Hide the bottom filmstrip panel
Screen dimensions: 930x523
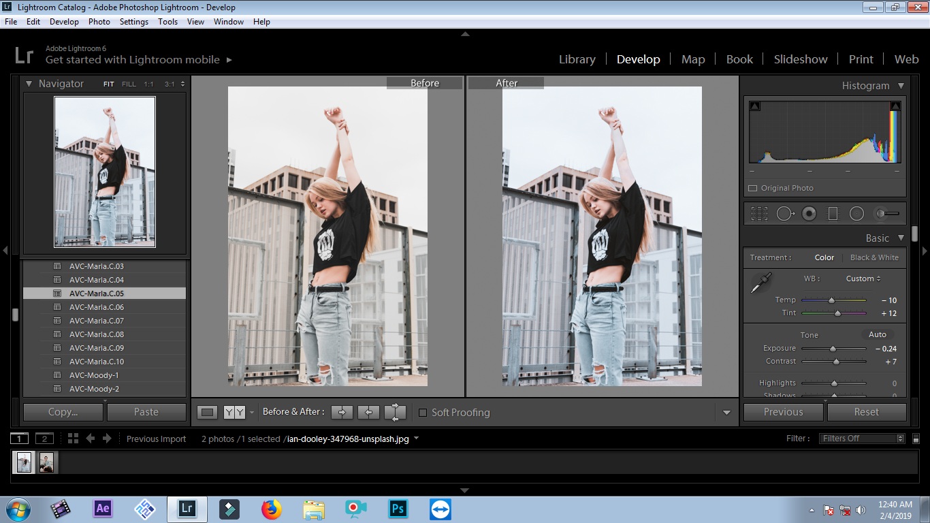465,490
